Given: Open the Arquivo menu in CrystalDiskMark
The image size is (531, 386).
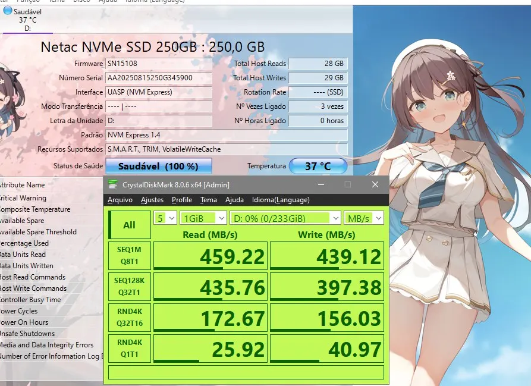Looking at the screenshot, I should pyautogui.click(x=120, y=200).
